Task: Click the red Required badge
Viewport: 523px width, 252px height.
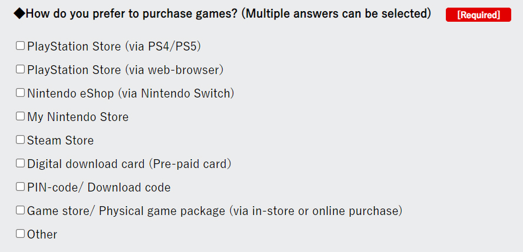Action: (478, 15)
